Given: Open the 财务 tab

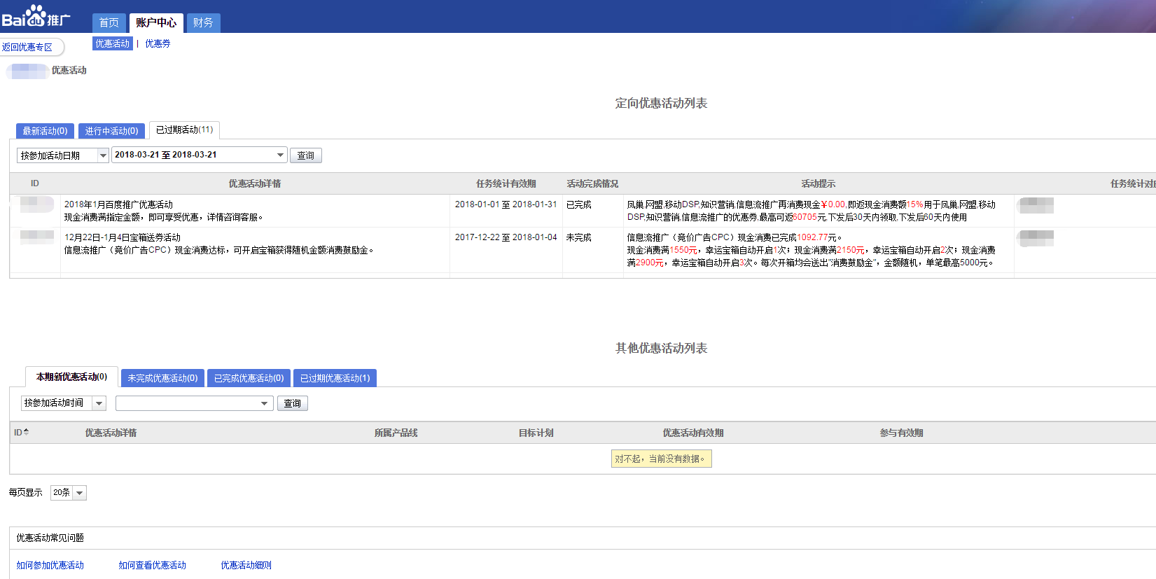Looking at the screenshot, I should (203, 23).
